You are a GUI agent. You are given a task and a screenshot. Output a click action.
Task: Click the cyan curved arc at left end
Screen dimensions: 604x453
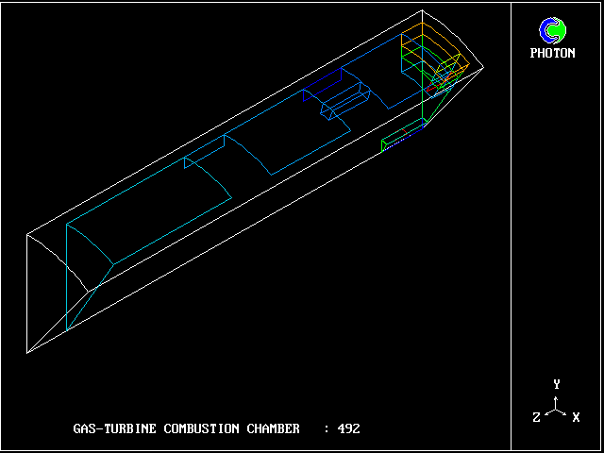pyautogui.click(x=91, y=243)
